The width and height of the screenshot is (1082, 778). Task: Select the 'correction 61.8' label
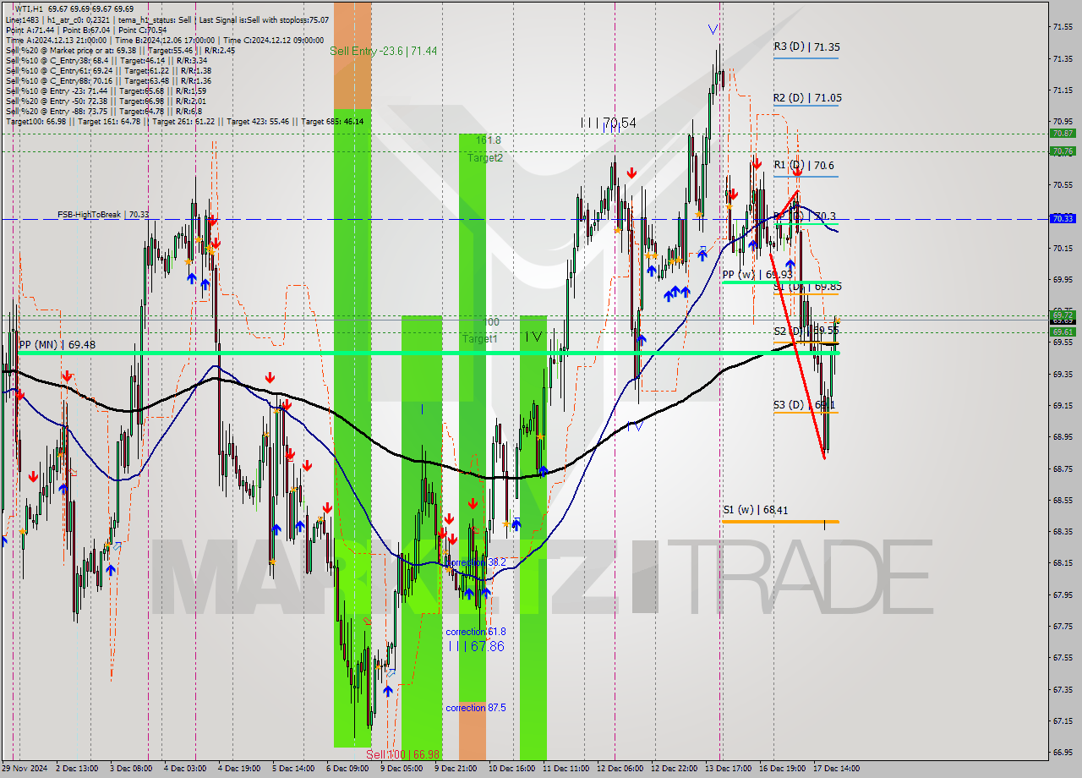coord(475,632)
